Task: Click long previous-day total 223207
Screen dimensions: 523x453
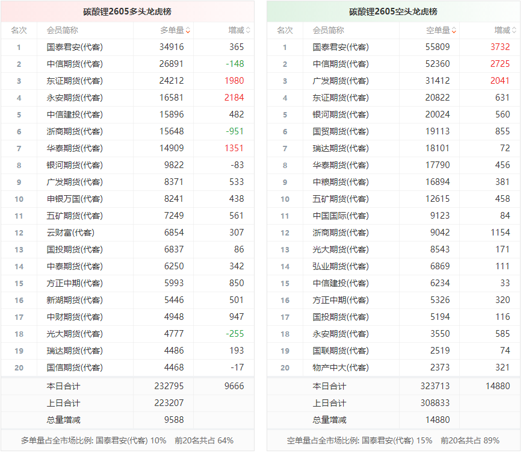Action: click(x=169, y=403)
